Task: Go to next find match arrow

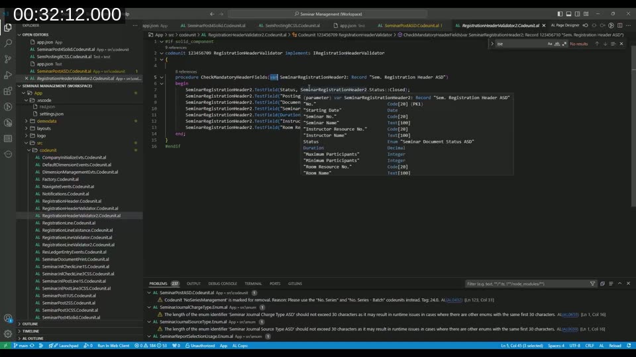Action: 605,44
